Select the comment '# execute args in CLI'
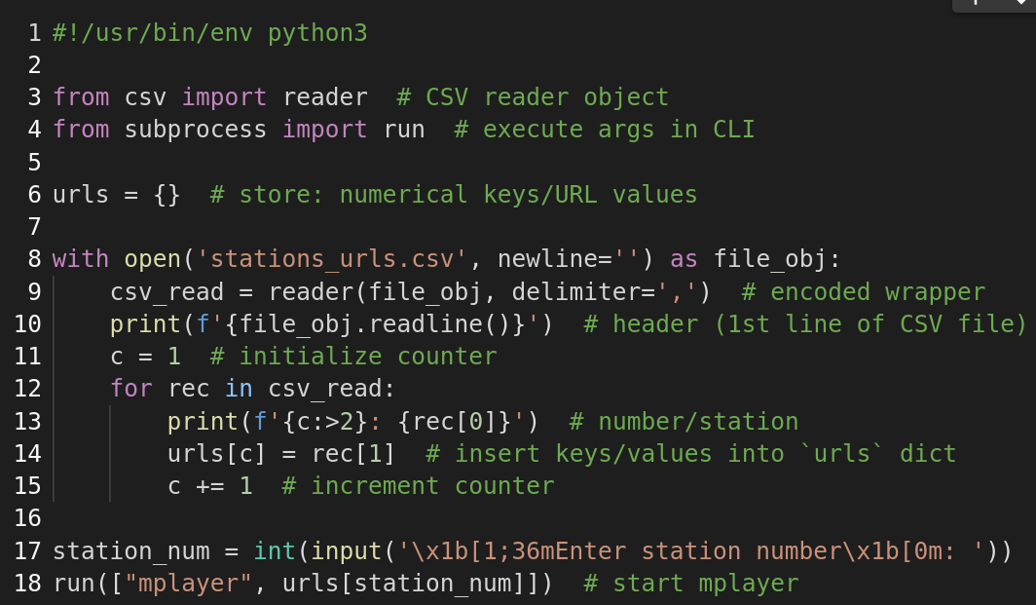This screenshot has height=605, width=1036. point(605,130)
